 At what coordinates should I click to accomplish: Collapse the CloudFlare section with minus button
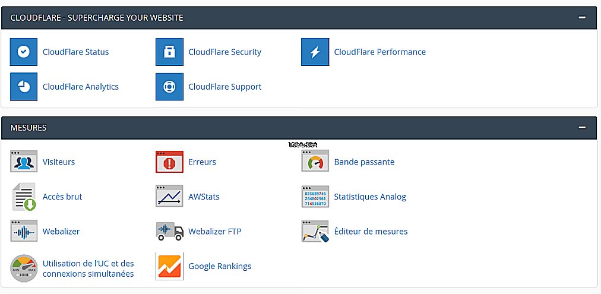[582, 18]
